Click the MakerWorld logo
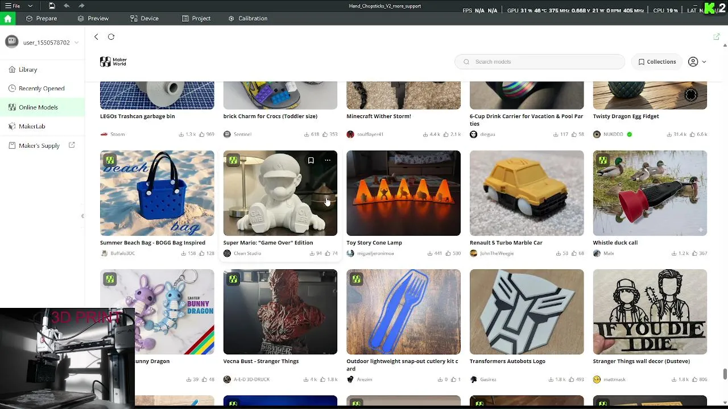The image size is (728, 409). point(113,61)
